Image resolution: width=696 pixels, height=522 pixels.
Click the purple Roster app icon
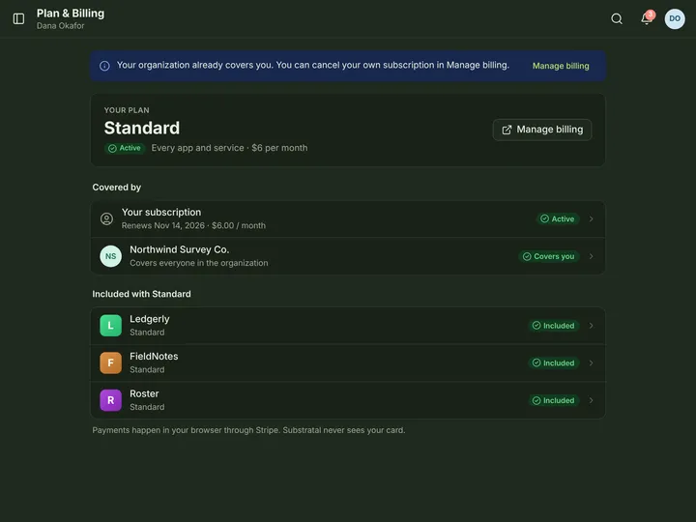[110, 400]
